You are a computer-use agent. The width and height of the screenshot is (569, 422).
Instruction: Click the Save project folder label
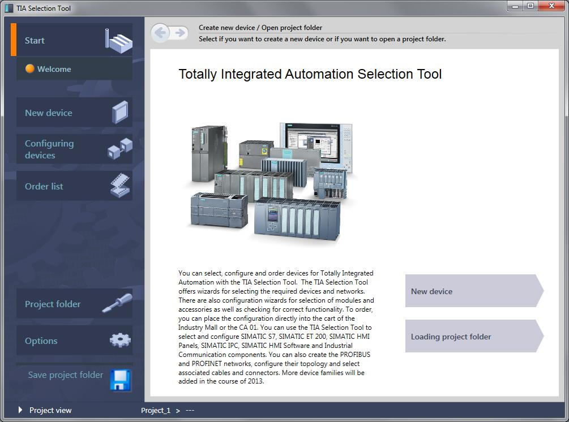tap(66, 375)
